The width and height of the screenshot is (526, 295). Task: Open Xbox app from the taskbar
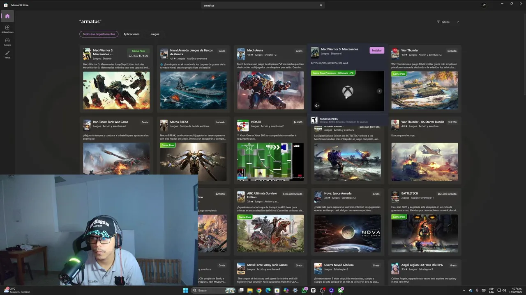[x=340, y=290]
